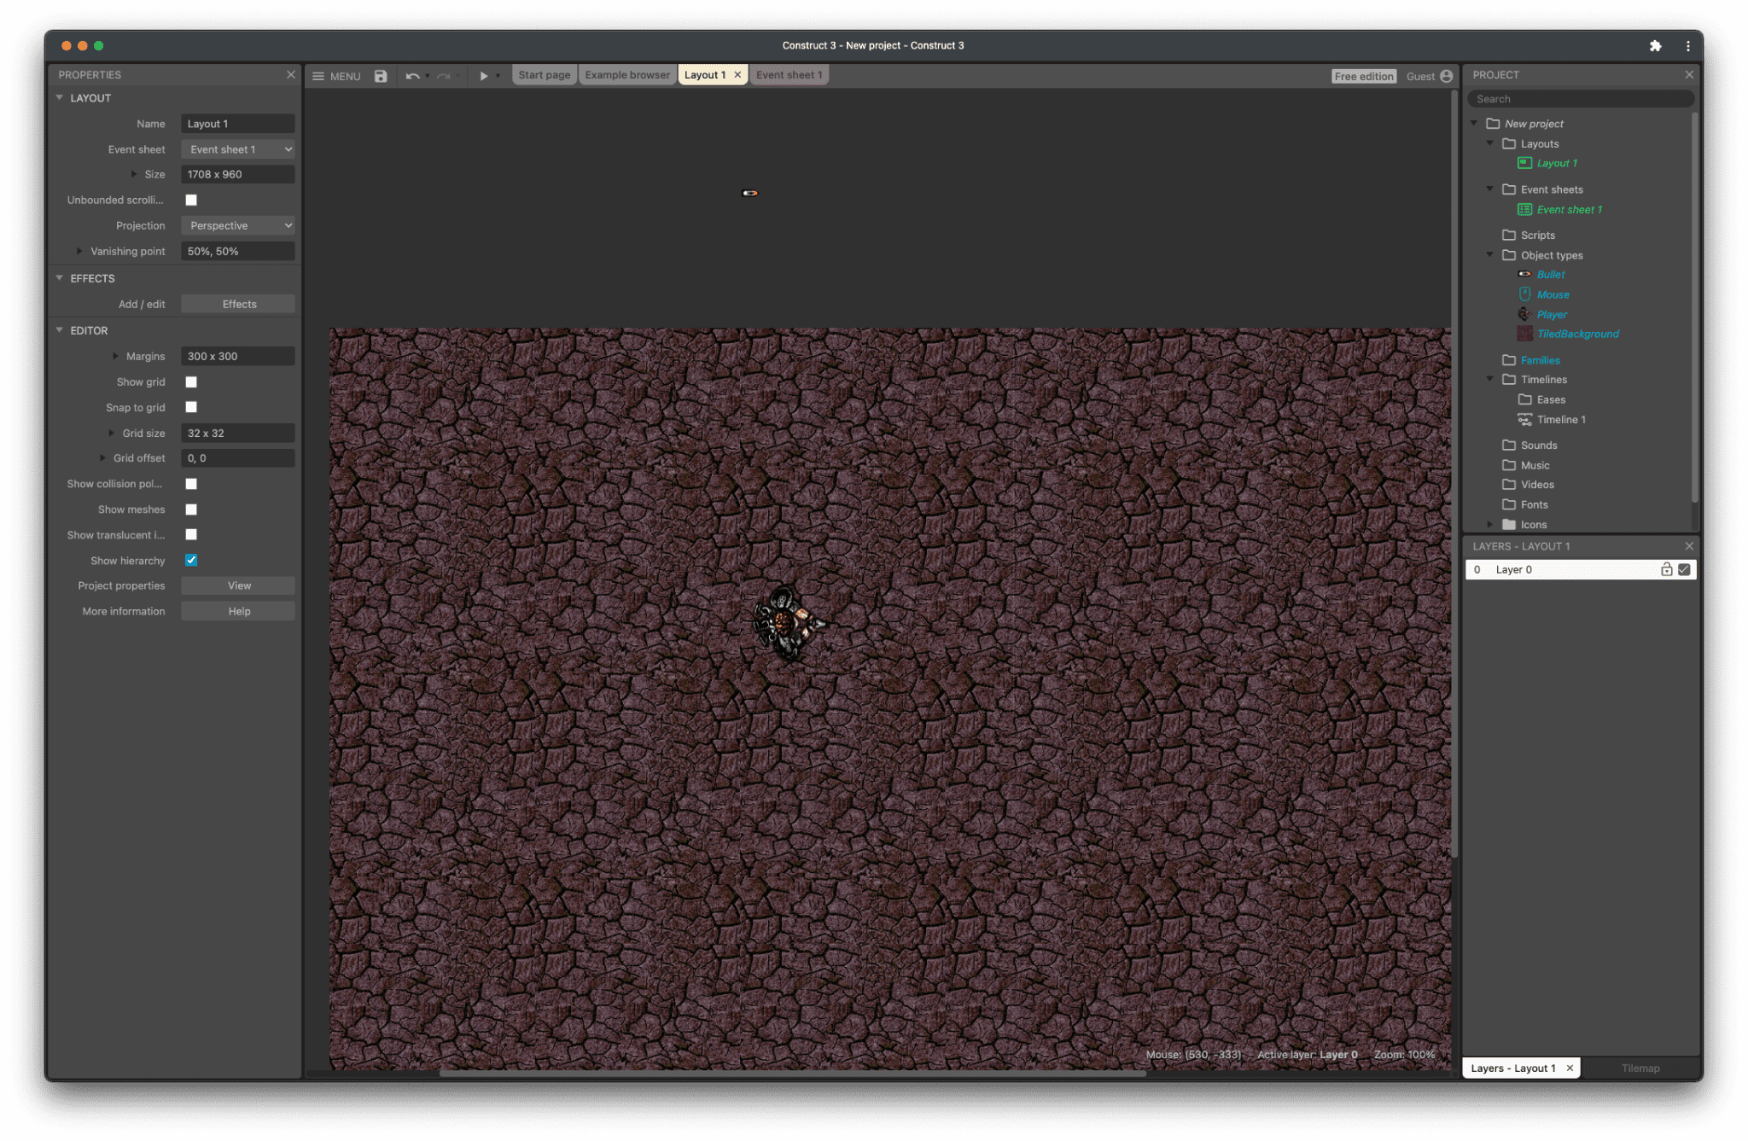The width and height of the screenshot is (1748, 1141).
Task: Toggle Show grid checkbox
Action: (x=192, y=381)
